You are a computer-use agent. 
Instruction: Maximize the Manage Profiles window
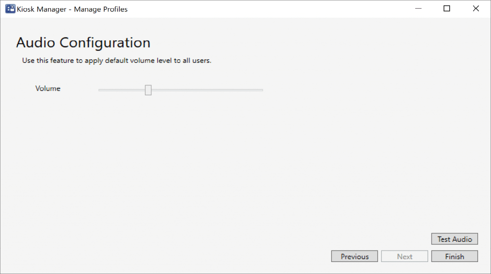coord(447,9)
